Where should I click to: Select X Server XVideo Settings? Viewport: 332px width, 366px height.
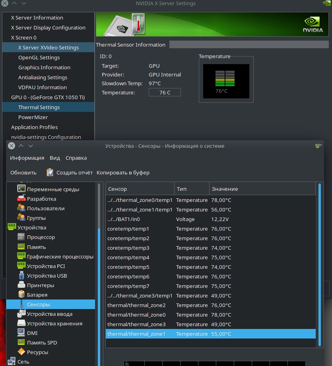pos(48,47)
